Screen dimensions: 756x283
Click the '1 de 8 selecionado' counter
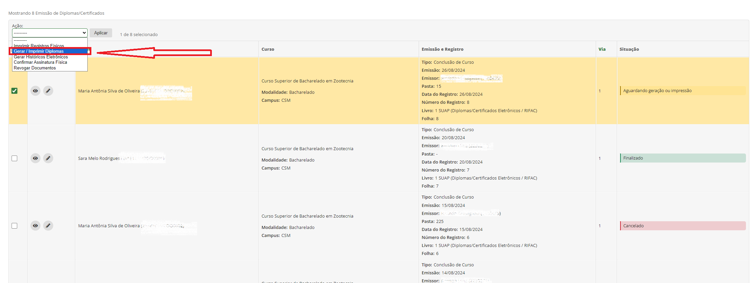(x=139, y=34)
